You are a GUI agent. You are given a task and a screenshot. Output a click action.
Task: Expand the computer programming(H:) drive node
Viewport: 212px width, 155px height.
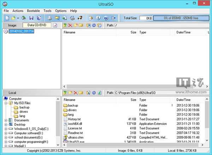click(x=6, y=142)
